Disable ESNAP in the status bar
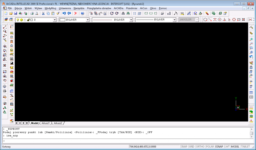256x150 pixels. coord(219,147)
